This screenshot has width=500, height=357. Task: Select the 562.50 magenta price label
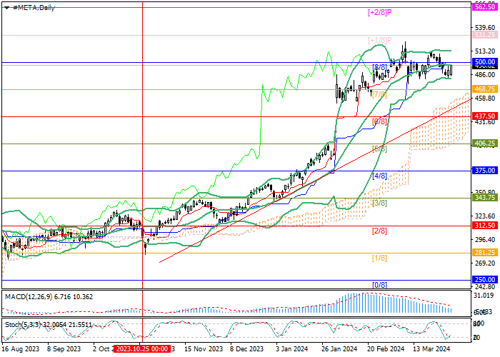[x=485, y=6]
